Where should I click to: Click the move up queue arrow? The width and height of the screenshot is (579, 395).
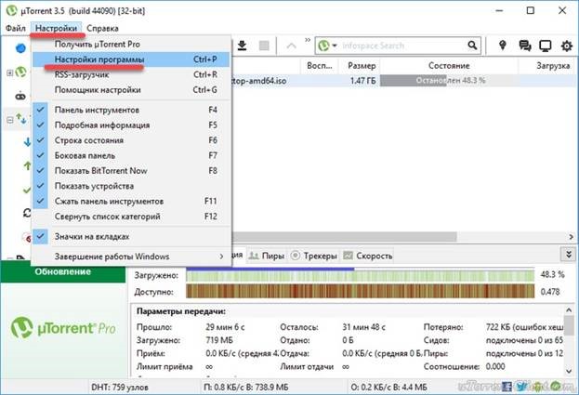291,46
